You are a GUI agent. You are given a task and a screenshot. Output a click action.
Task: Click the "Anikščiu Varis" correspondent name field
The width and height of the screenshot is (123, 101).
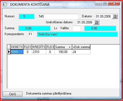click(77, 34)
